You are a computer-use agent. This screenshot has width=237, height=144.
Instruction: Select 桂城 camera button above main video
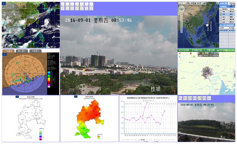coord(87,6)
